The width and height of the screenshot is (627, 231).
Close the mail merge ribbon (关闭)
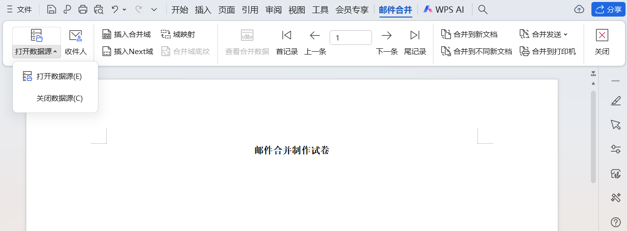[602, 42]
